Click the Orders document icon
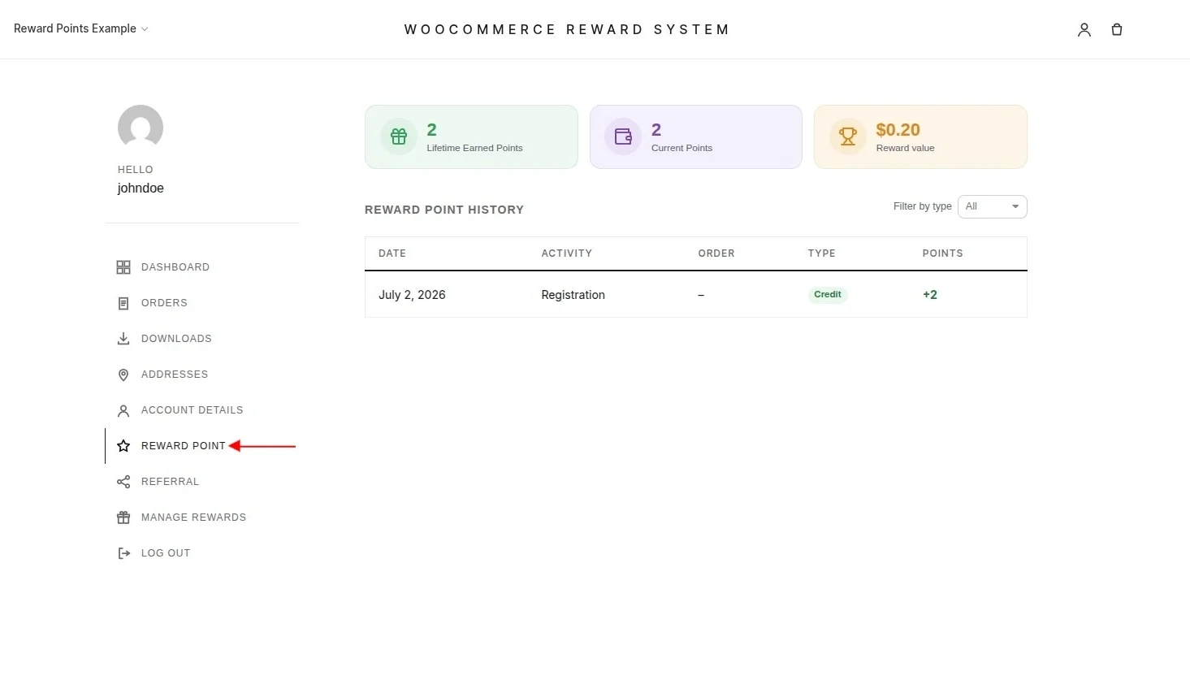1190x680 pixels. [123, 303]
